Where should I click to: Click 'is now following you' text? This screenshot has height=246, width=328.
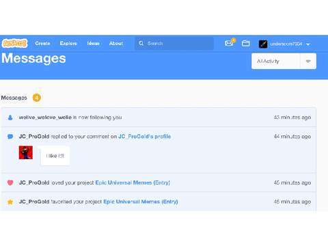click(97, 118)
